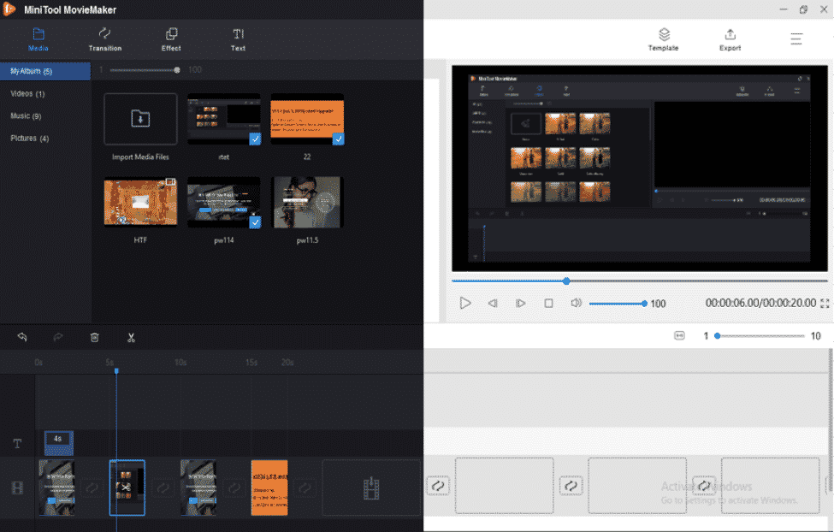Undo the last edit

pyautogui.click(x=21, y=337)
